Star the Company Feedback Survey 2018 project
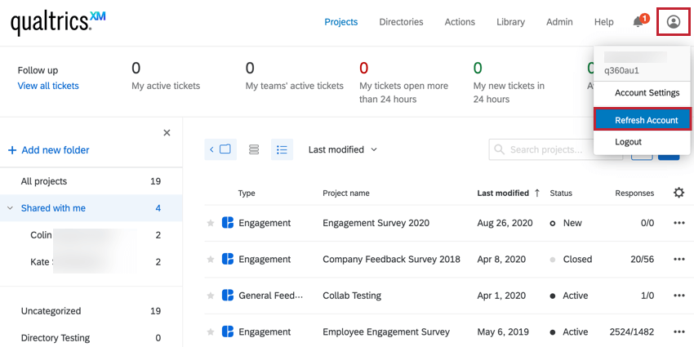Screen dimensions: 694x347 pyautogui.click(x=211, y=260)
